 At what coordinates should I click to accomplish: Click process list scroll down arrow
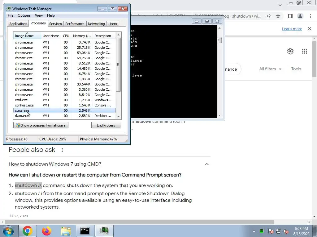(119, 116)
